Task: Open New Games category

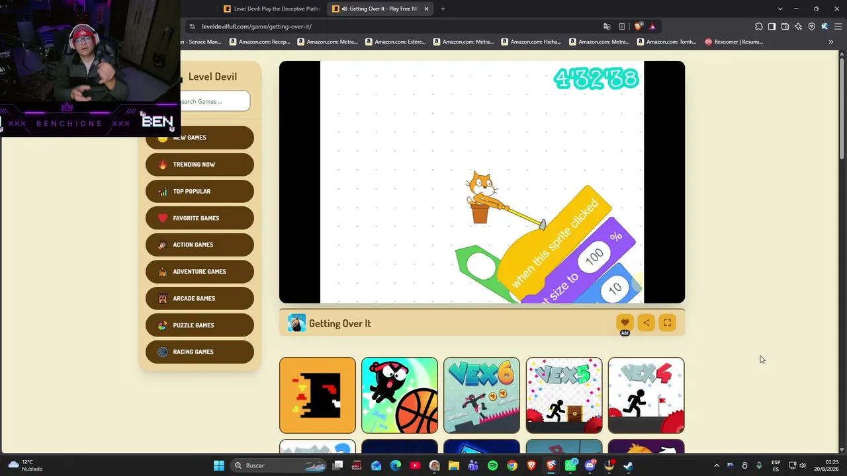Action: [200, 138]
